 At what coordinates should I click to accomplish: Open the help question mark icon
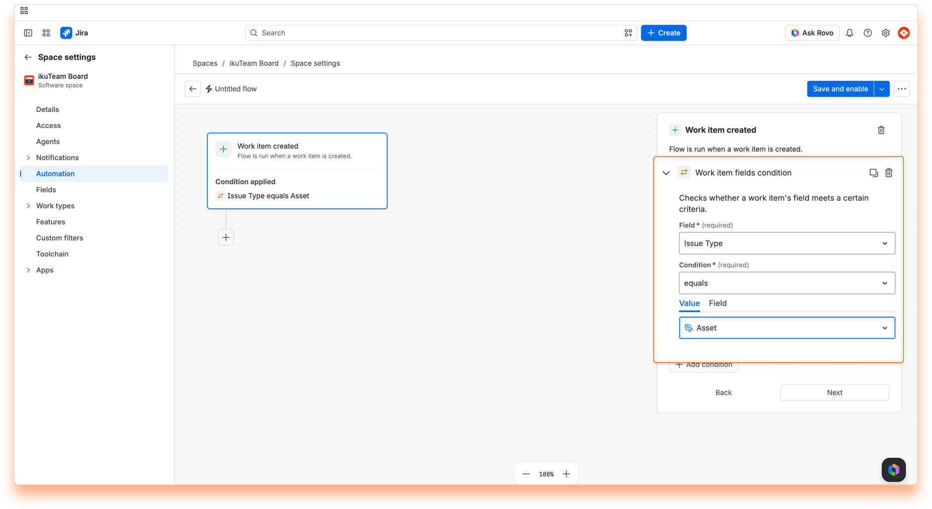tap(868, 33)
